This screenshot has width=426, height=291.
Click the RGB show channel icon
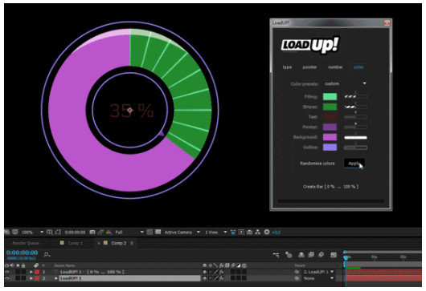109,232
